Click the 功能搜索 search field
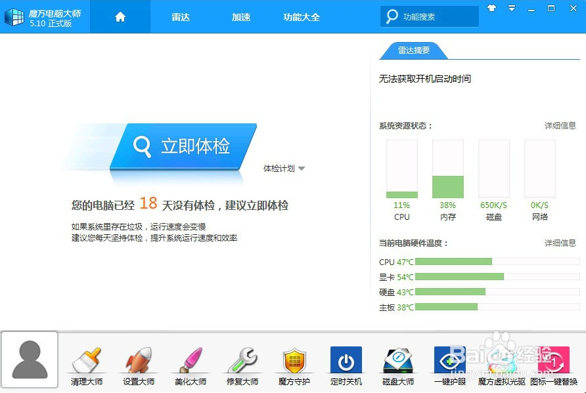 (x=430, y=14)
